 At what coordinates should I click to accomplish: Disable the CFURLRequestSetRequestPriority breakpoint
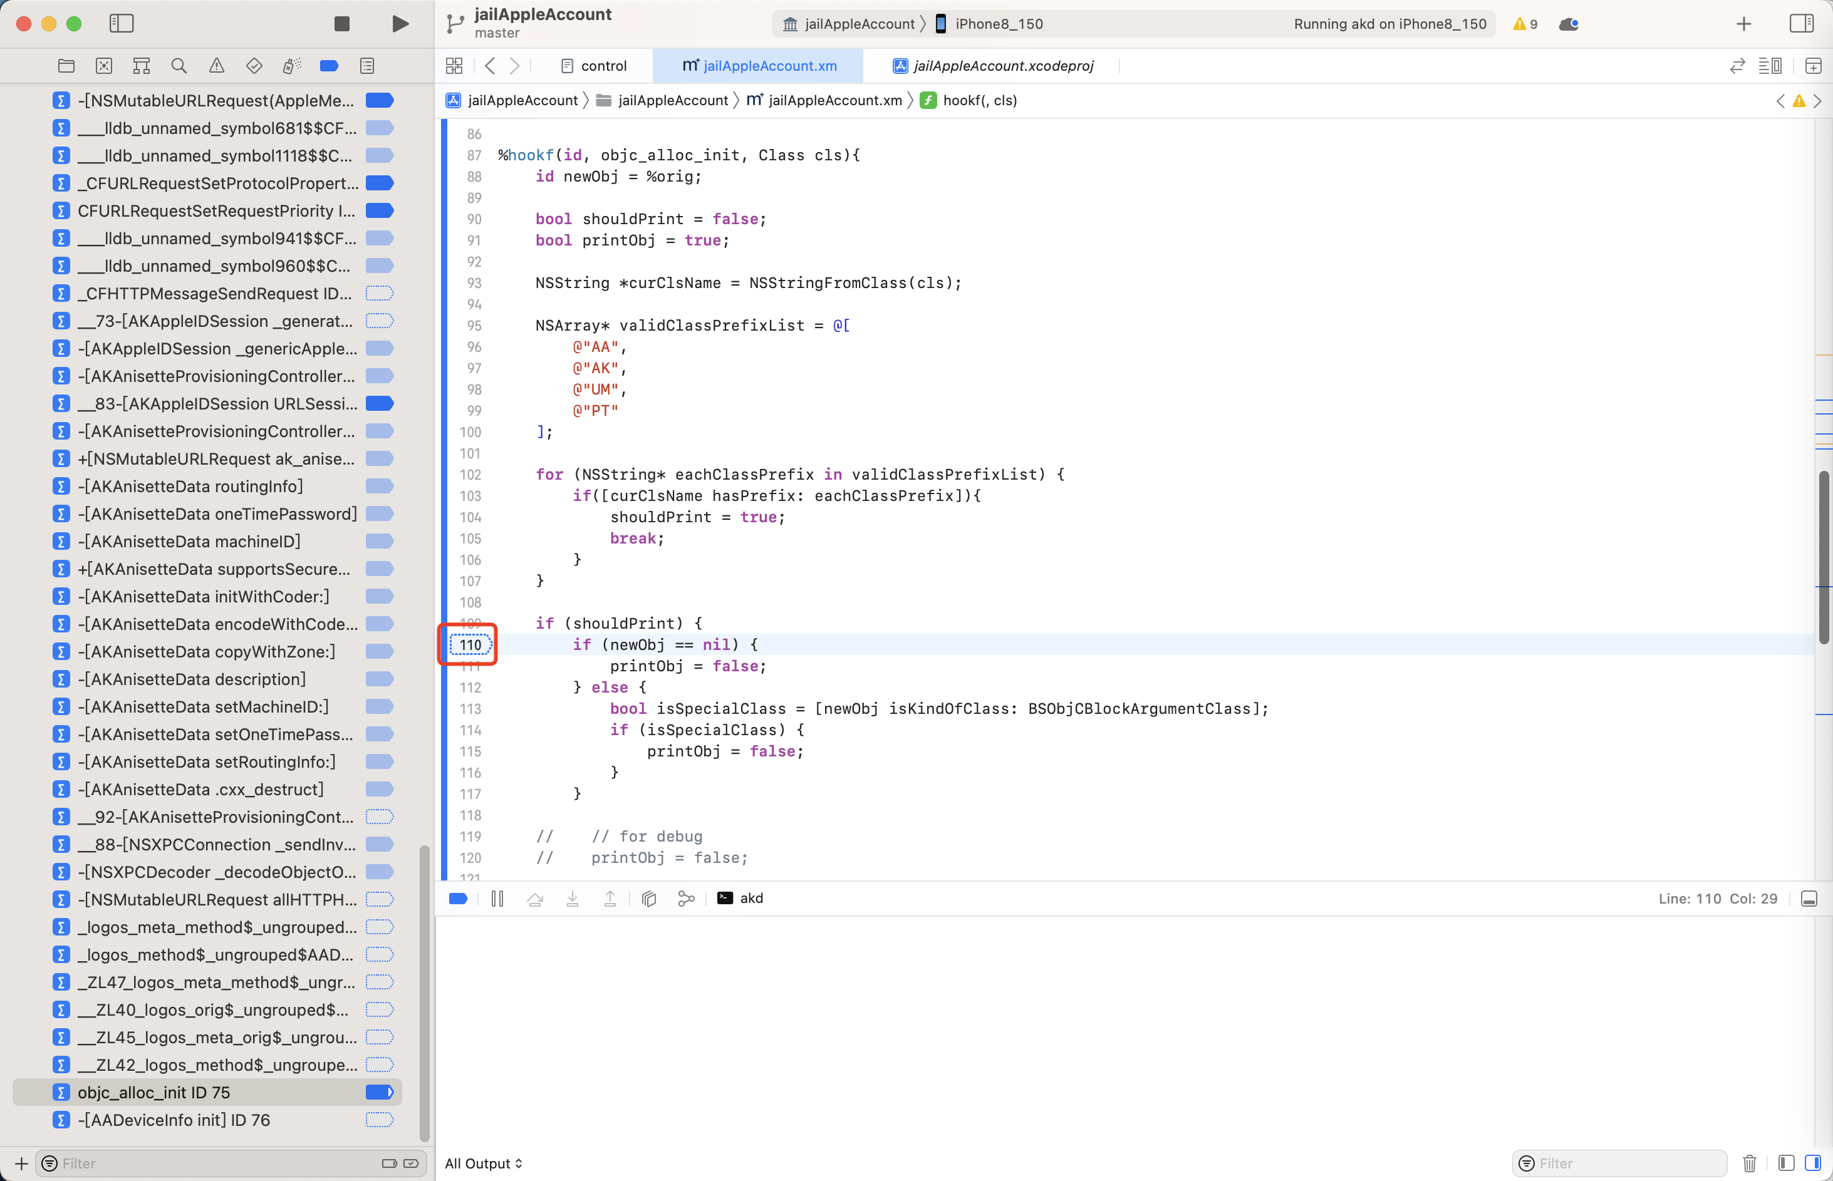(x=379, y=210)
